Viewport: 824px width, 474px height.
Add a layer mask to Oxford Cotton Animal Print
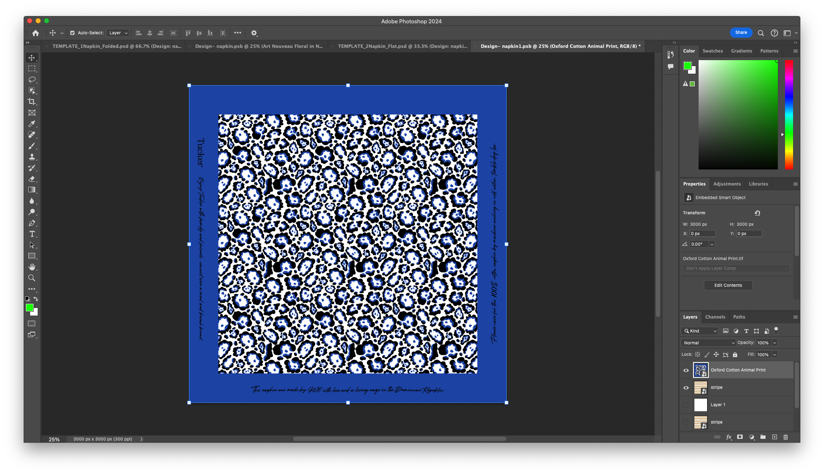point(740,437)
